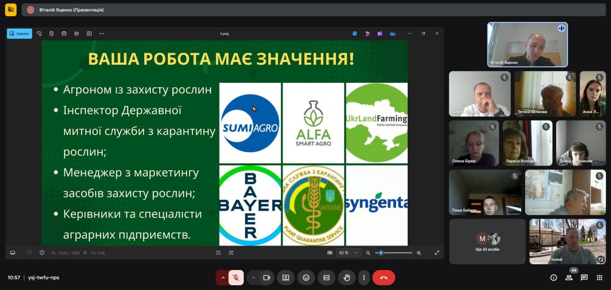Toggle closed captions in the meeting
The height and width of the screenshot is (290, 611).
327,278
